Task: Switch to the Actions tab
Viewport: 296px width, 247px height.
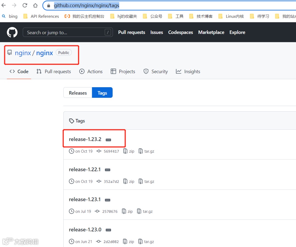Action: [91, 72]
